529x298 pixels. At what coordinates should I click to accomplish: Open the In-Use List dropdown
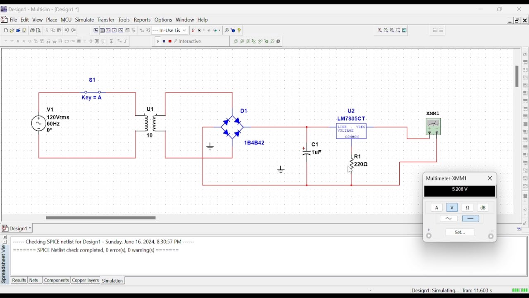pos(169,30)
